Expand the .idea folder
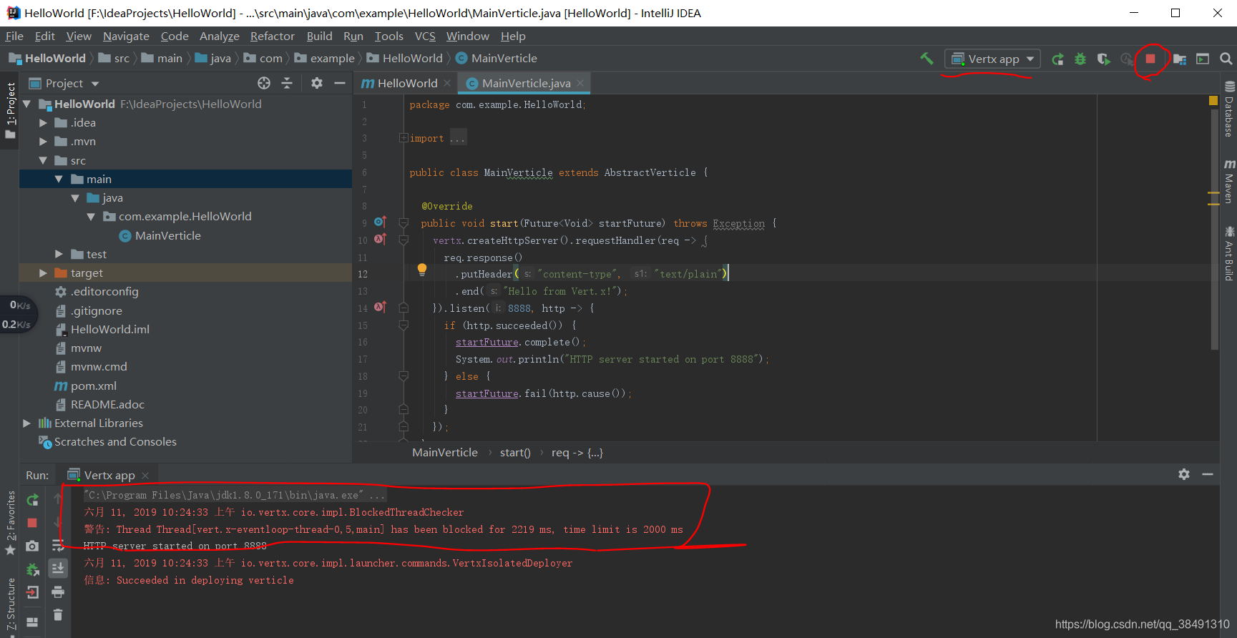Screen dimensions: 1237x638 click(x=43, y=122)
